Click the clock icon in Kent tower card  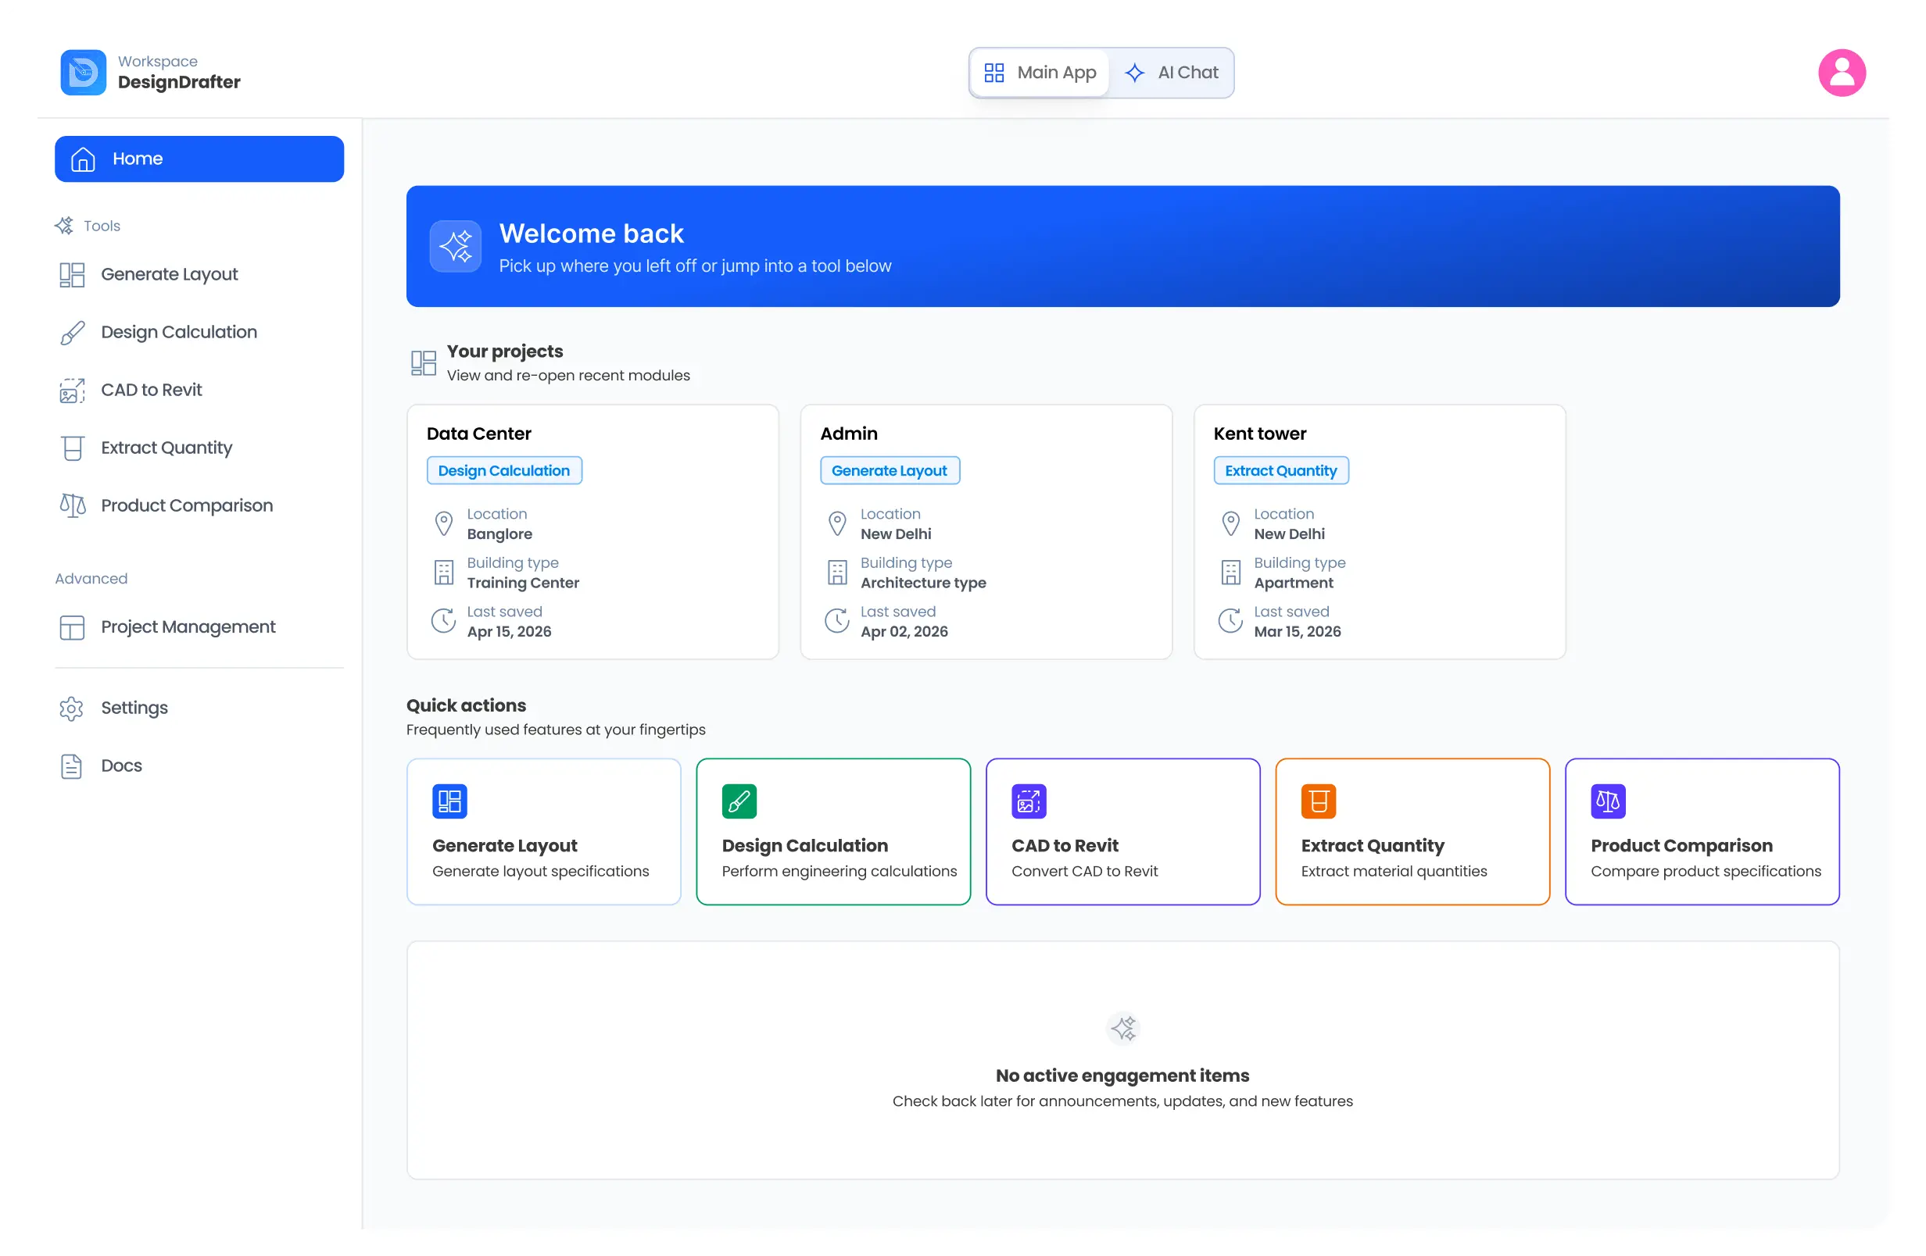[x=1230, y=621]
